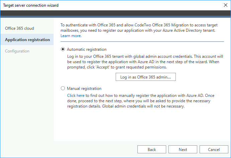Click the Manual registration label text
This screenshot has height=158, width=231.
[84, 88]
